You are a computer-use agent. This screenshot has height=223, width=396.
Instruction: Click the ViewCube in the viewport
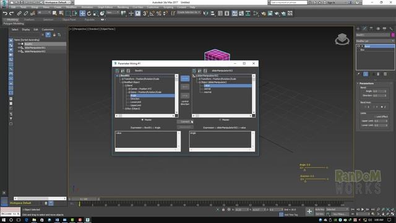342,39
